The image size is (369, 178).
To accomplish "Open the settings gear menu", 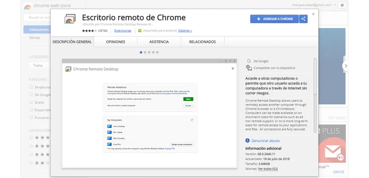I will (342, 5).
